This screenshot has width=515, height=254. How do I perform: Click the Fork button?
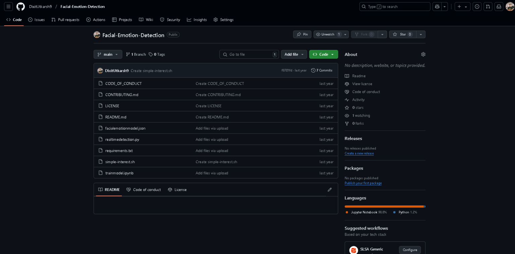coord(364,35)
